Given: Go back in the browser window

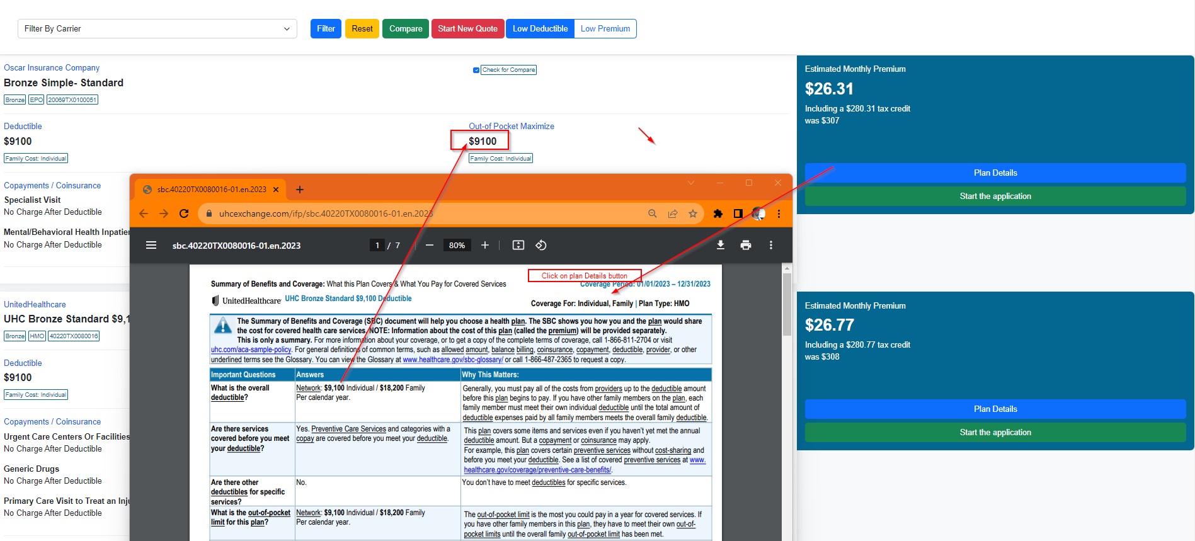Looking at the screenshot, I should pyautogui.click(x=144, y=214).
